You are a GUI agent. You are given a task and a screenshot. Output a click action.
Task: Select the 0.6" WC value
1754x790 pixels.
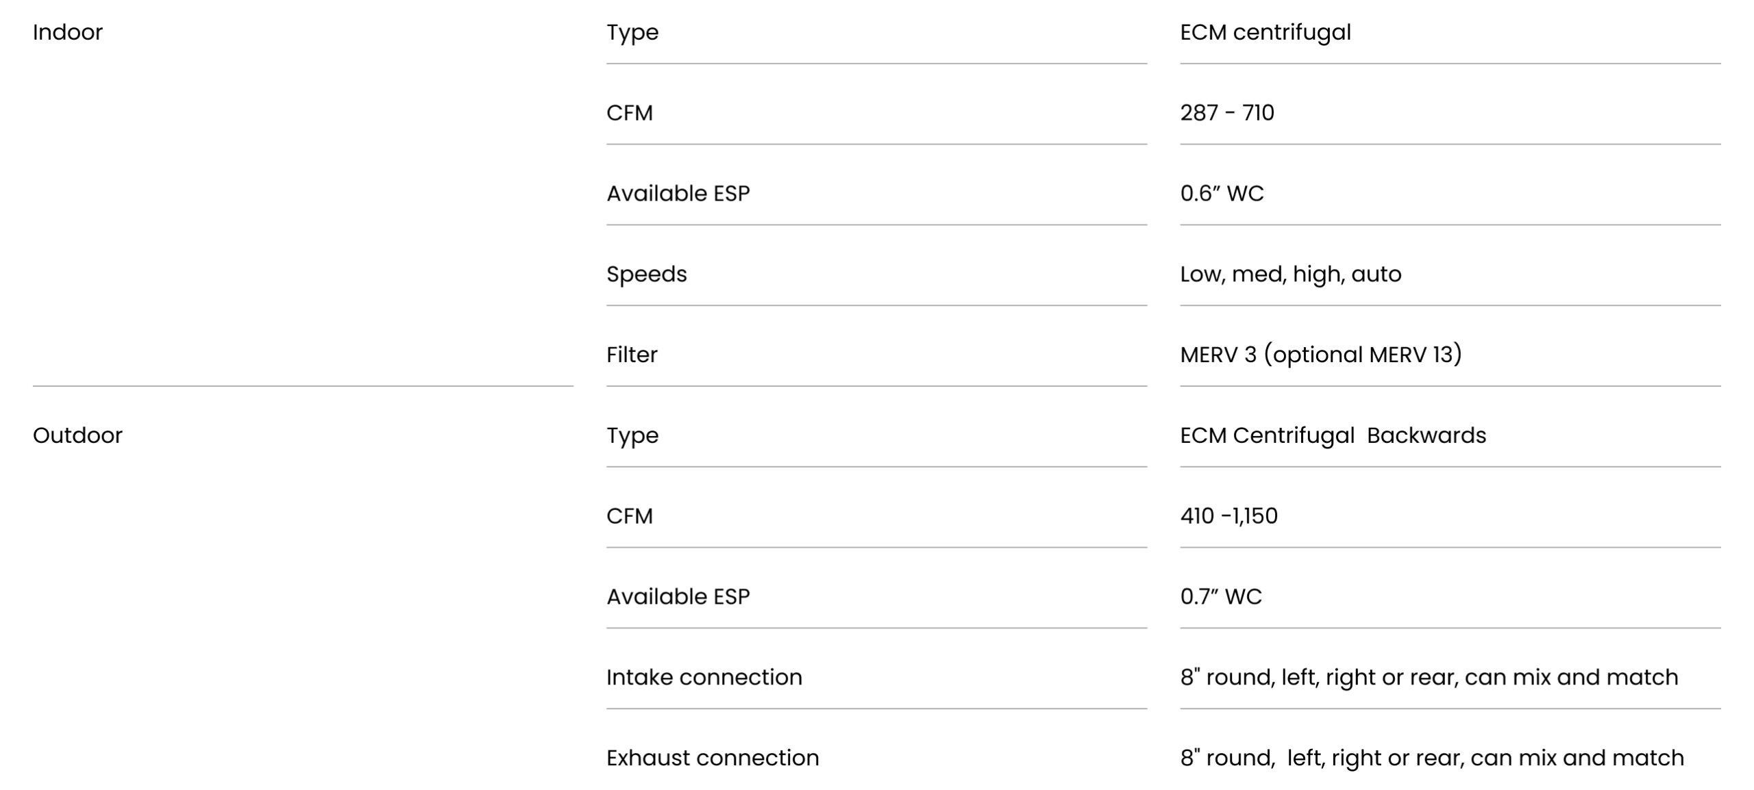(x=1221, y=194)
